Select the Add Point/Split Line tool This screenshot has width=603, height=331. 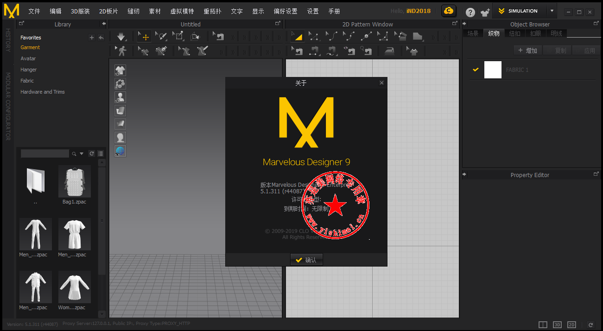point(366,37)
